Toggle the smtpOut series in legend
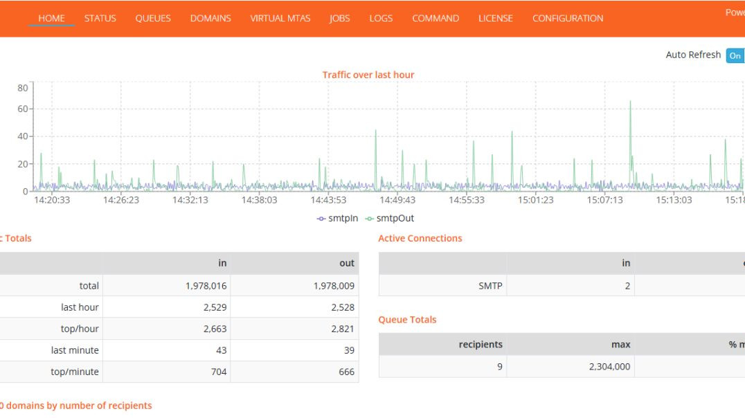This screenshot has width=745, height=418. (x=390, y=218)
